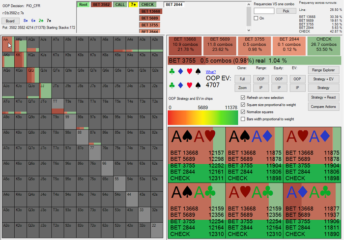This screenshot has height=240, width=344.
Task: Select the BET 3755 action summary box
Action: (255, 46)
